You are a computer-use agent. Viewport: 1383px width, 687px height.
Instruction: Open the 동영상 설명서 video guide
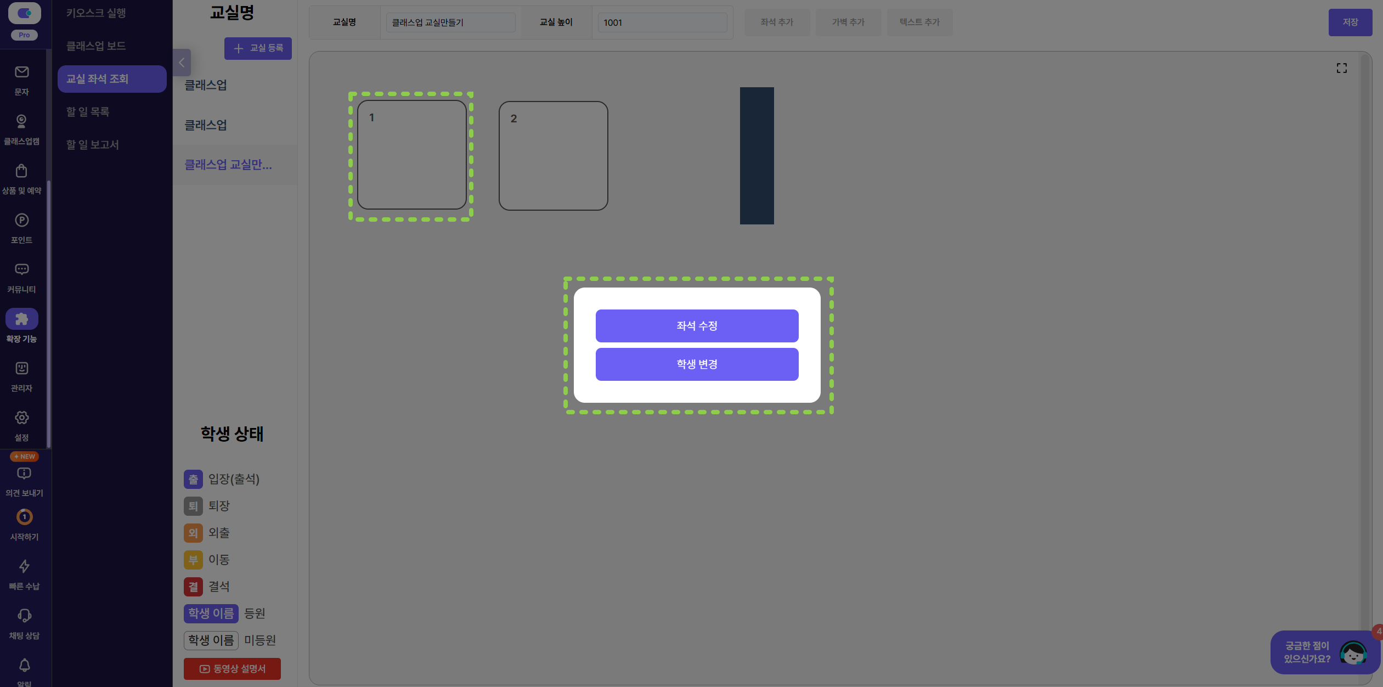[x=232, y=669]
